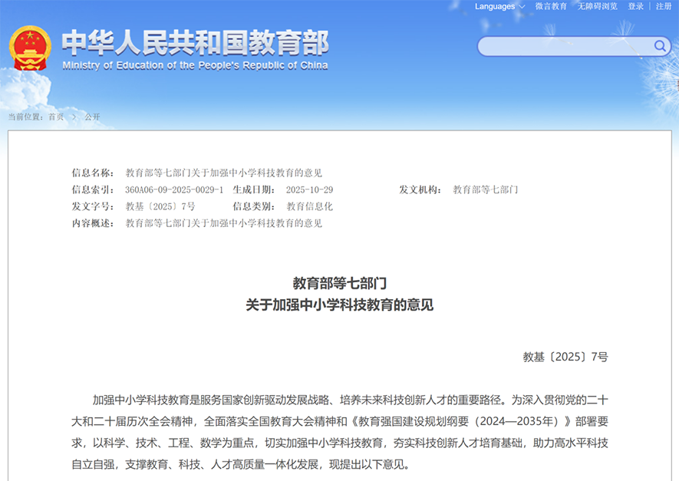Click the 生成日期 value 2025-10-29

click(x=309, y=189)
